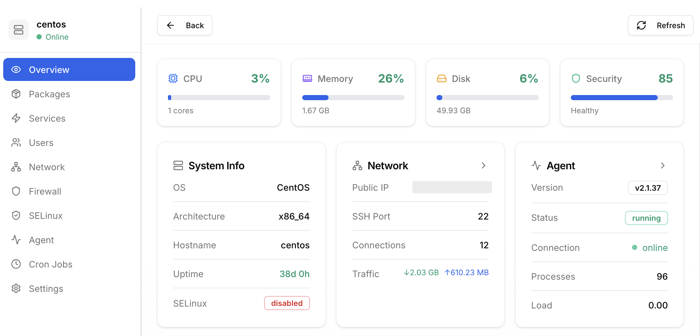Toggle the SELinux disabled badge

click(x=287, y=303)
